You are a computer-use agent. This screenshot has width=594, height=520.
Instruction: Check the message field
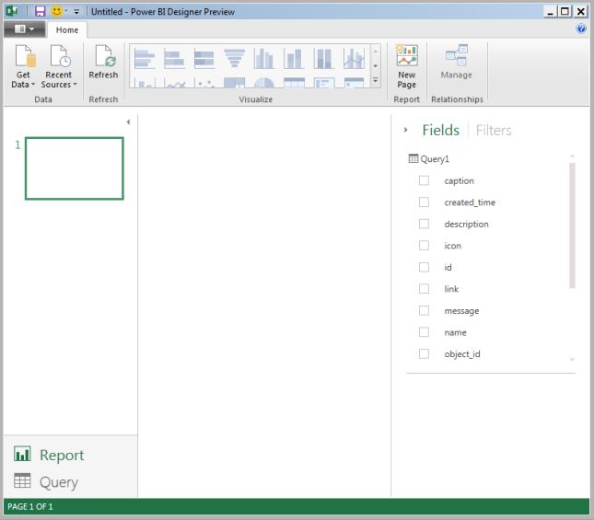pos(424,311)
